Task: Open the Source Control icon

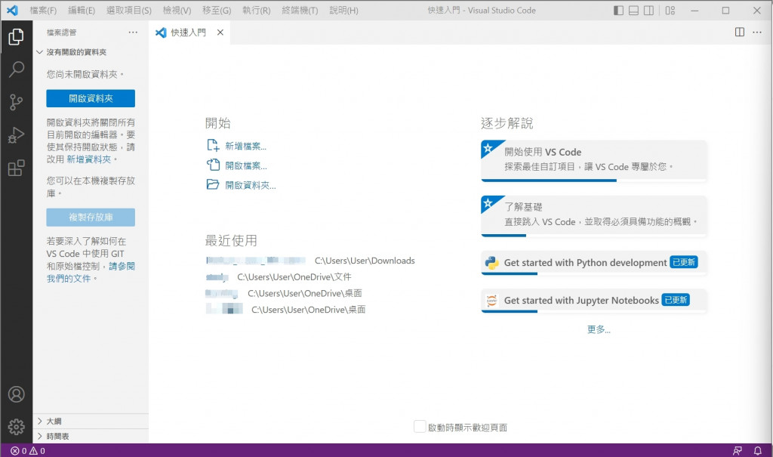Action: click(17, 102)
